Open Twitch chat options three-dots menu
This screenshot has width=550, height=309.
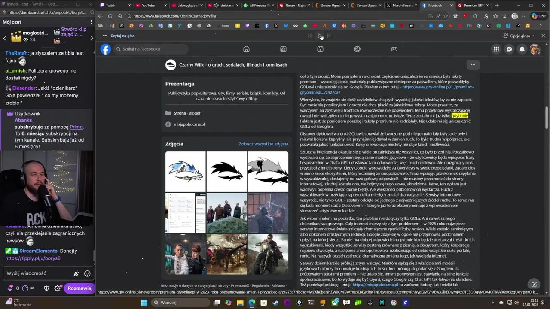tap(91, 22)
